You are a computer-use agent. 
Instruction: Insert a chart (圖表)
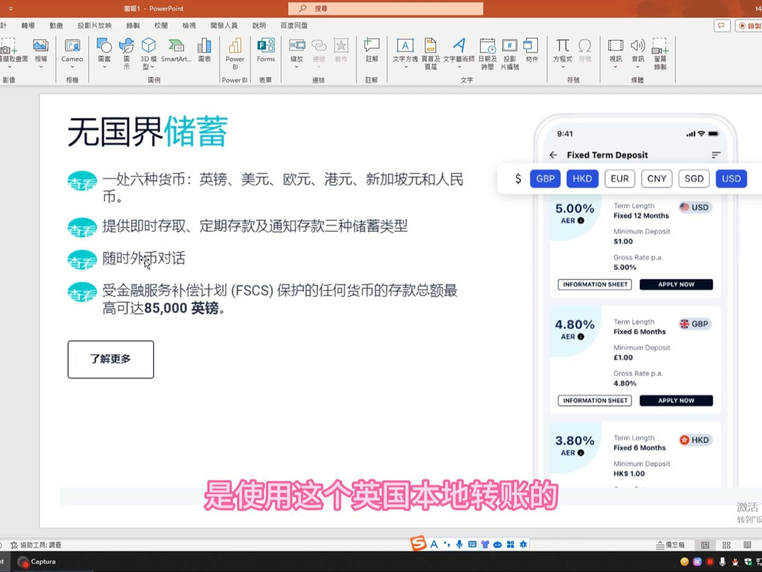point(205,50)
